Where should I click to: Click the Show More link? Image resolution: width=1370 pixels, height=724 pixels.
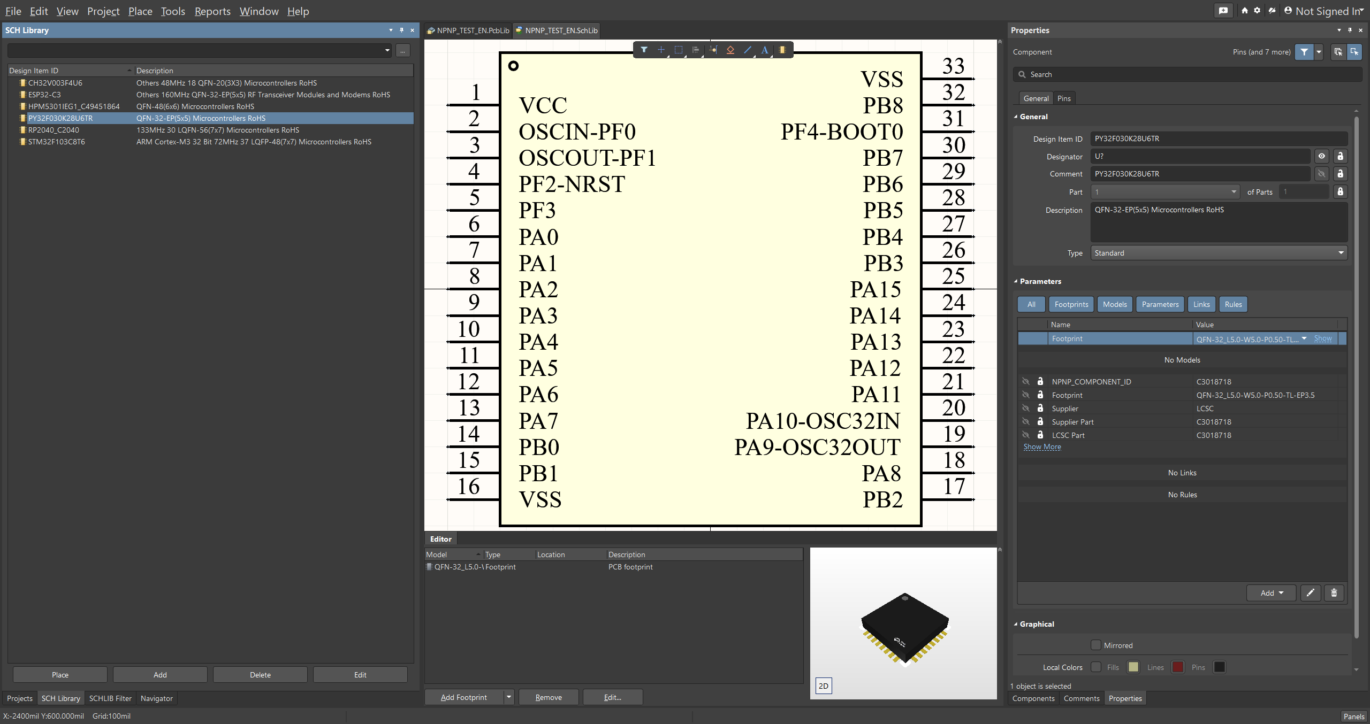tap(1042, 446)
